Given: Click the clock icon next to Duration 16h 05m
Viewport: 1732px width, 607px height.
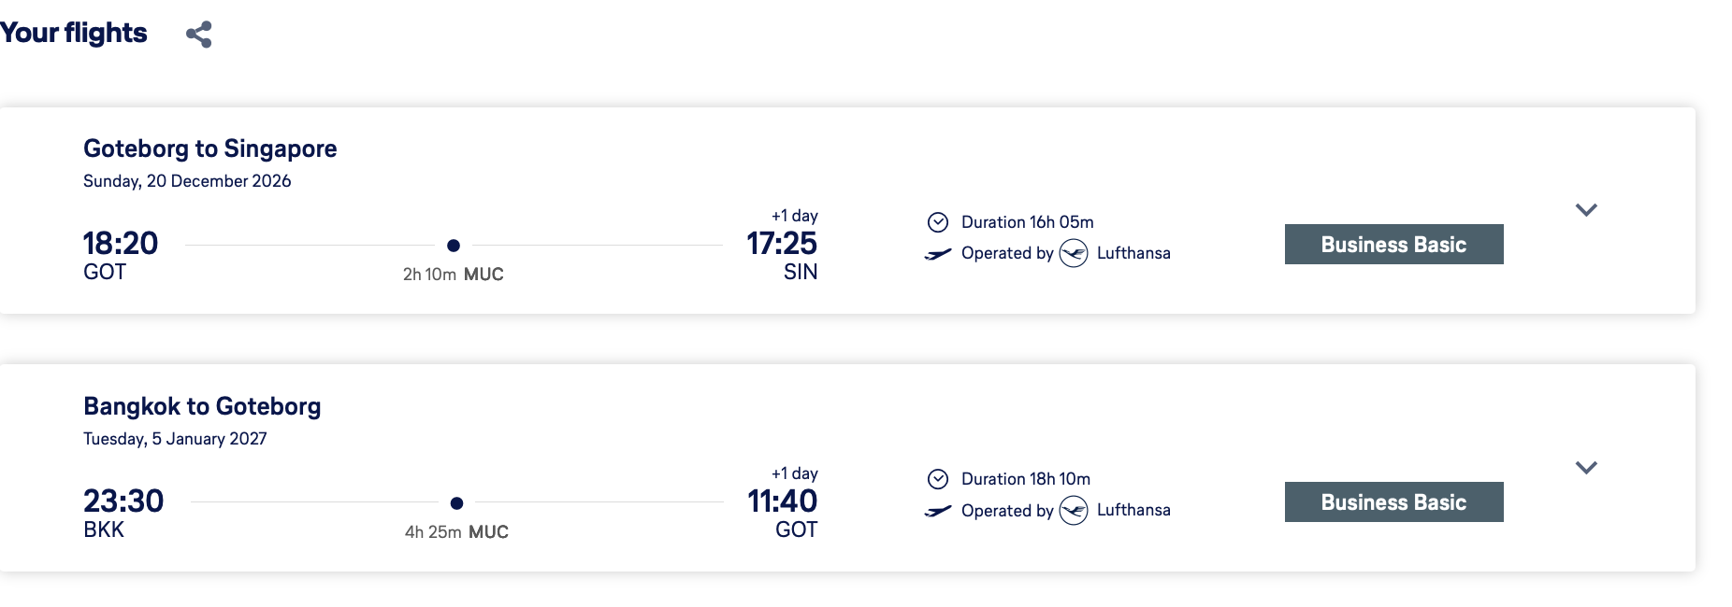Looking at the screenshot, I should pyautogui.click(x=938, y=222).
